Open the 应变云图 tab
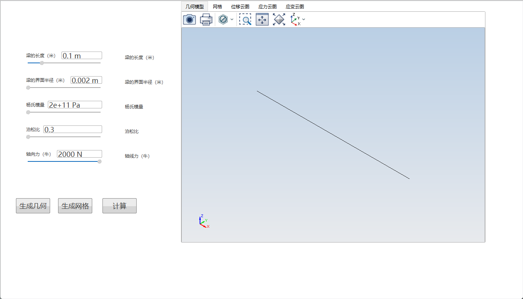 tap(295, 6)
